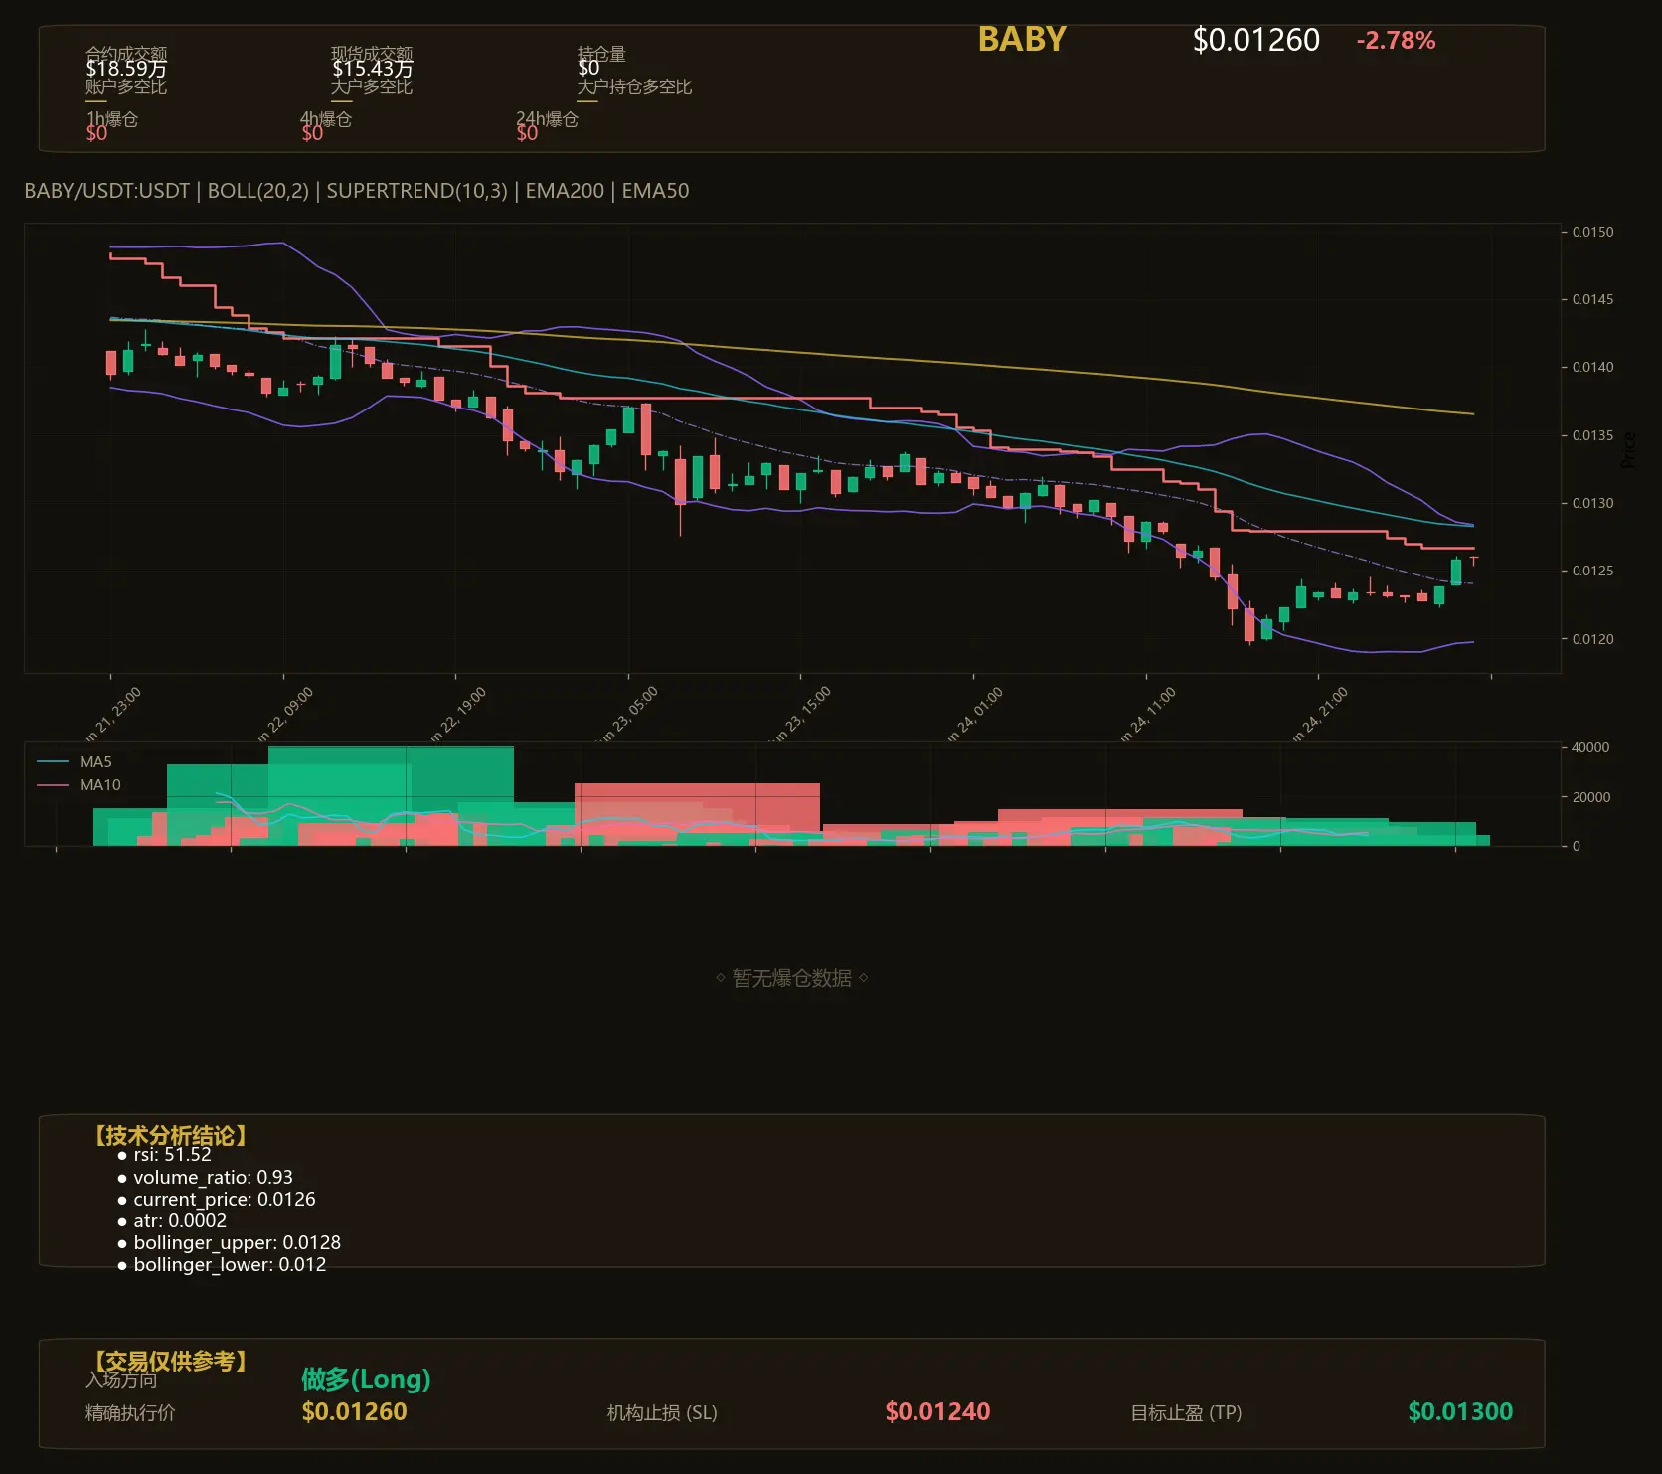Click the 01:00 time axis label
The height and width of the screenshot is (1474, 1662).
tap(974, 716)
